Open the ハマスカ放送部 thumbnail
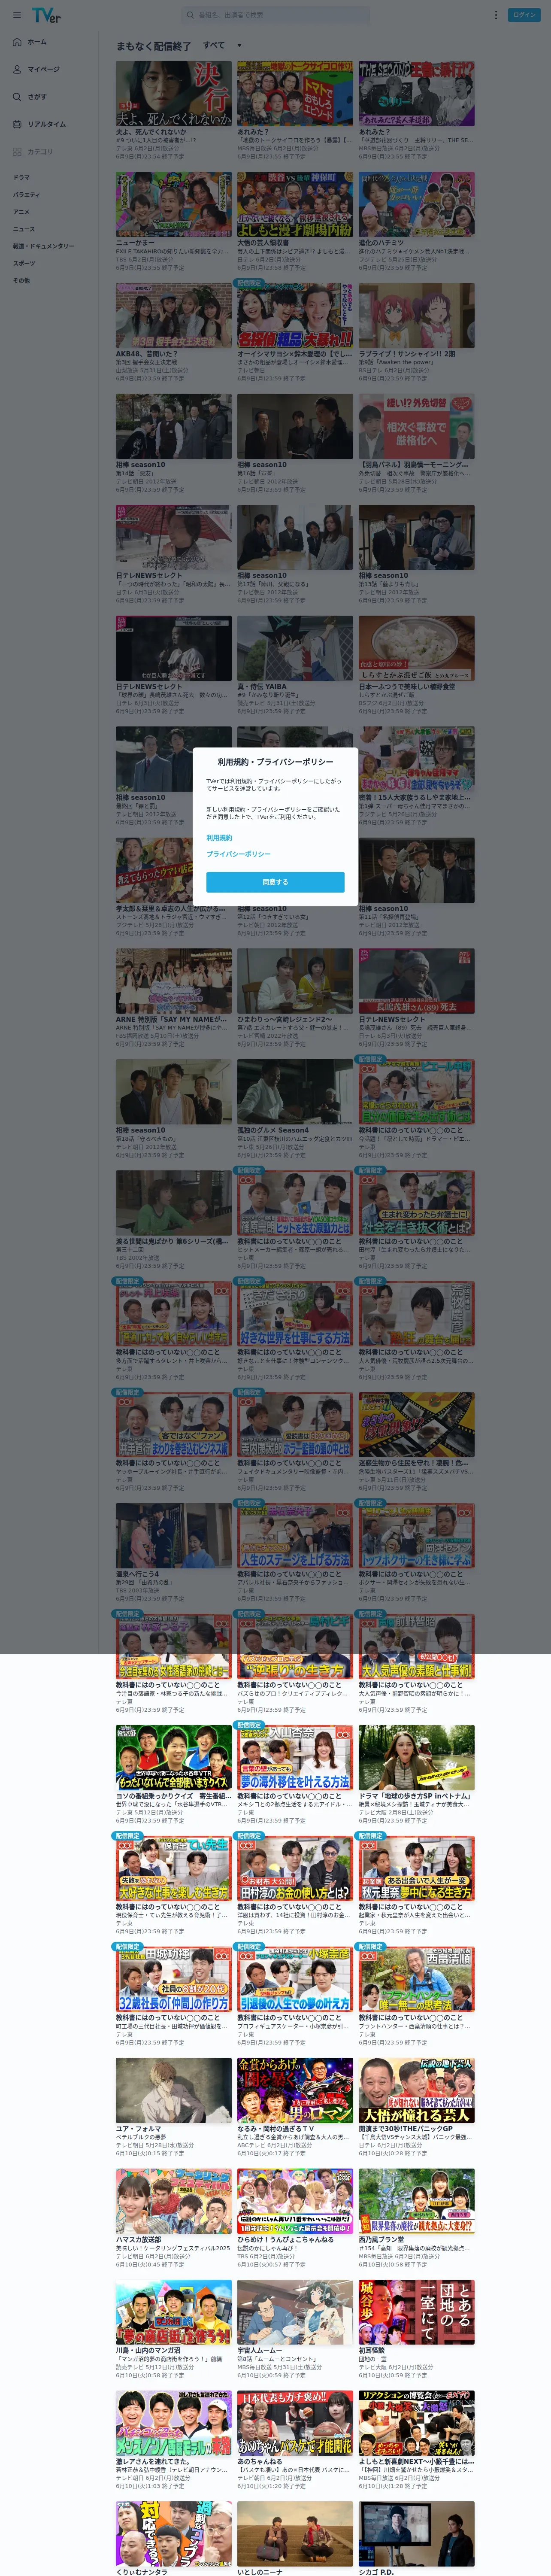Viewport: 551px width, 2576px height. pos(173,2202)
